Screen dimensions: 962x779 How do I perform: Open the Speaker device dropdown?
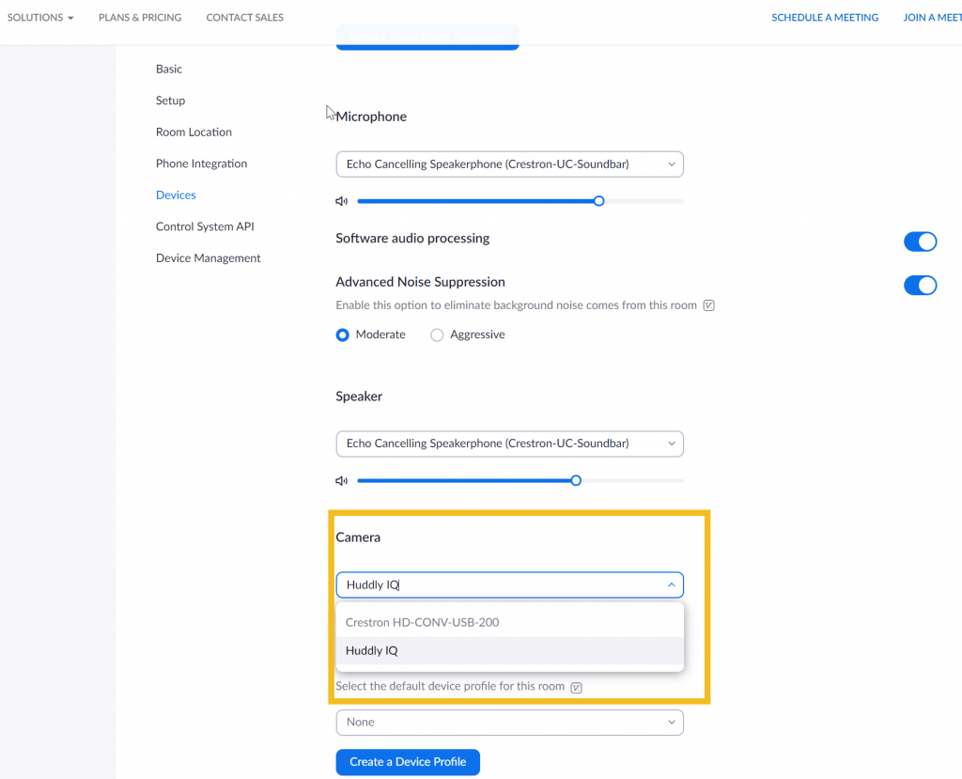(x=509, y=444)
